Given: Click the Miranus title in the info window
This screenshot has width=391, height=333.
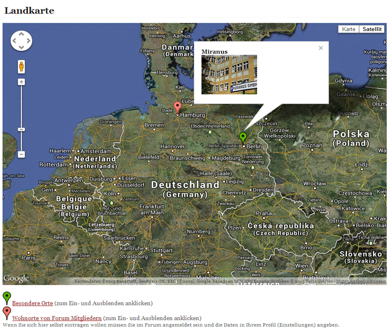Looking at the screenshot, I should point(215,51).
